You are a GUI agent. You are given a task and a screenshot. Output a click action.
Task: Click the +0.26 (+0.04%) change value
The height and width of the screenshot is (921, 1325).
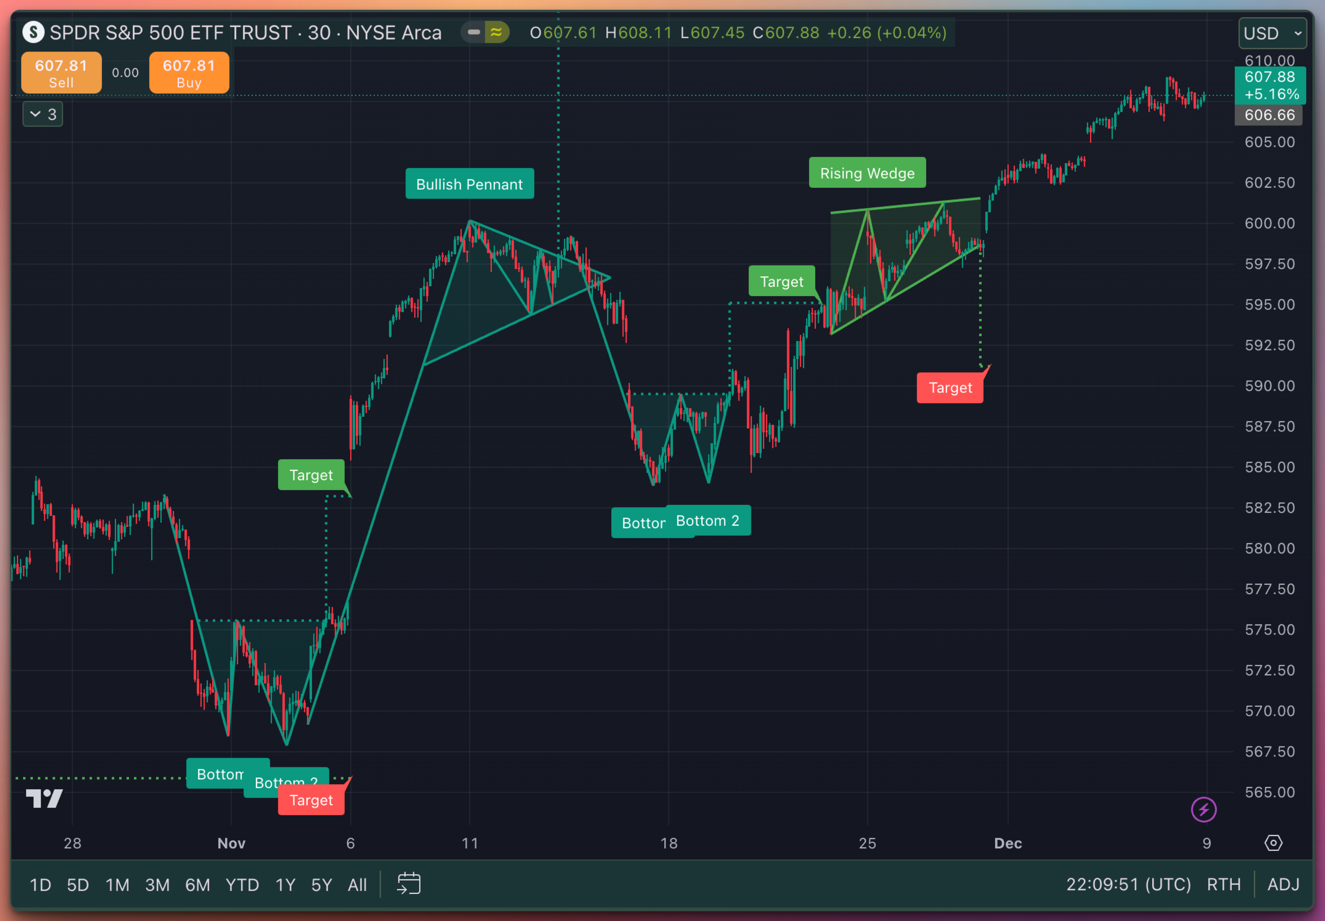pos(886,32)
